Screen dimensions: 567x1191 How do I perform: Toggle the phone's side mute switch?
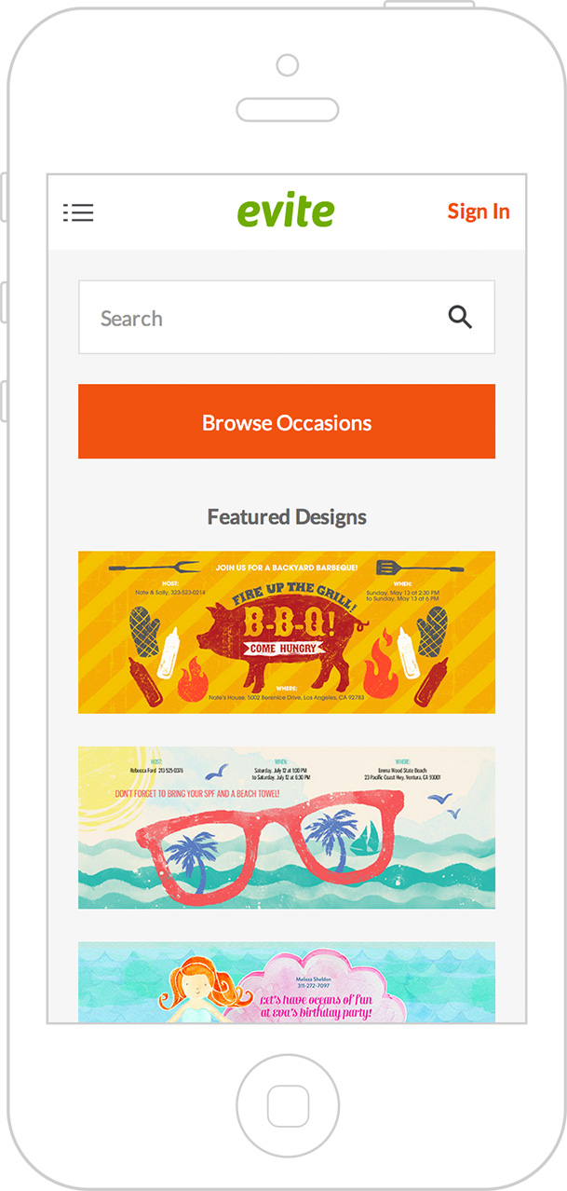[3, 196]
